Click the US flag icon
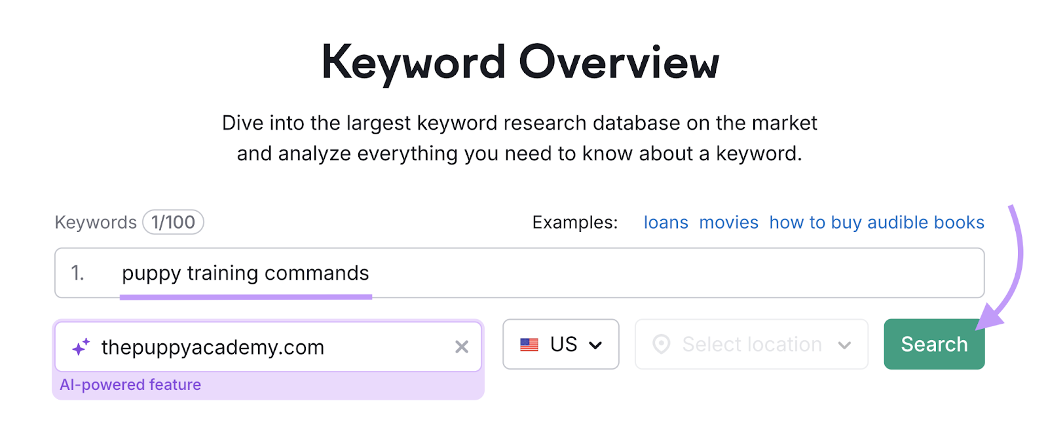 tap(528, 344)
